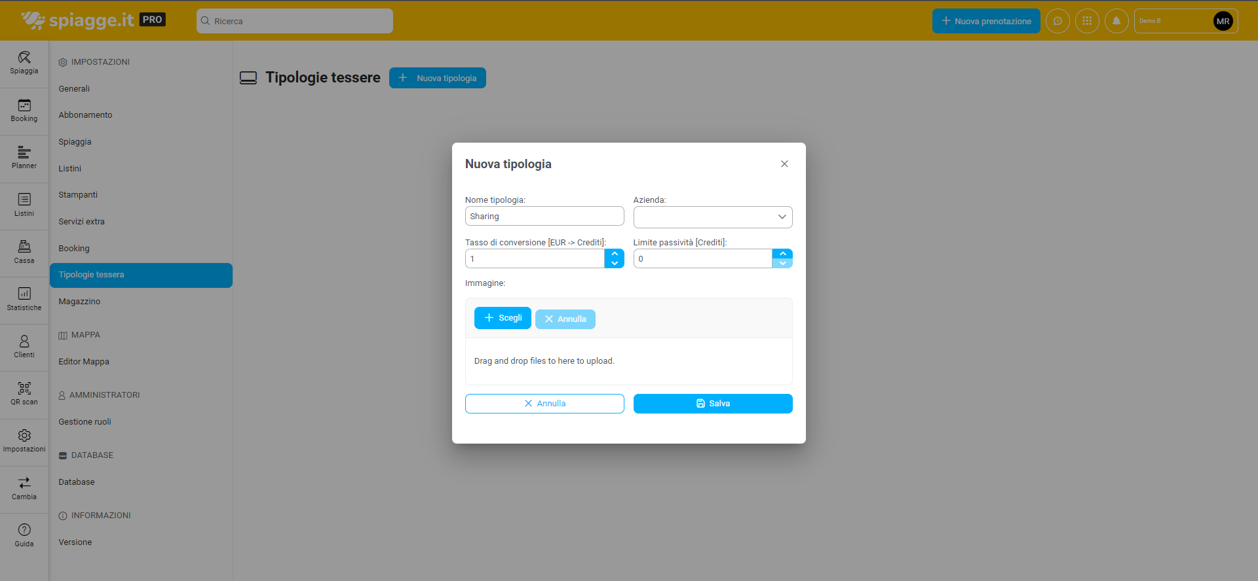This screenshot has height=581, width=1258.
Task: Open the Cassa register icon
Action: pos(24,252)
